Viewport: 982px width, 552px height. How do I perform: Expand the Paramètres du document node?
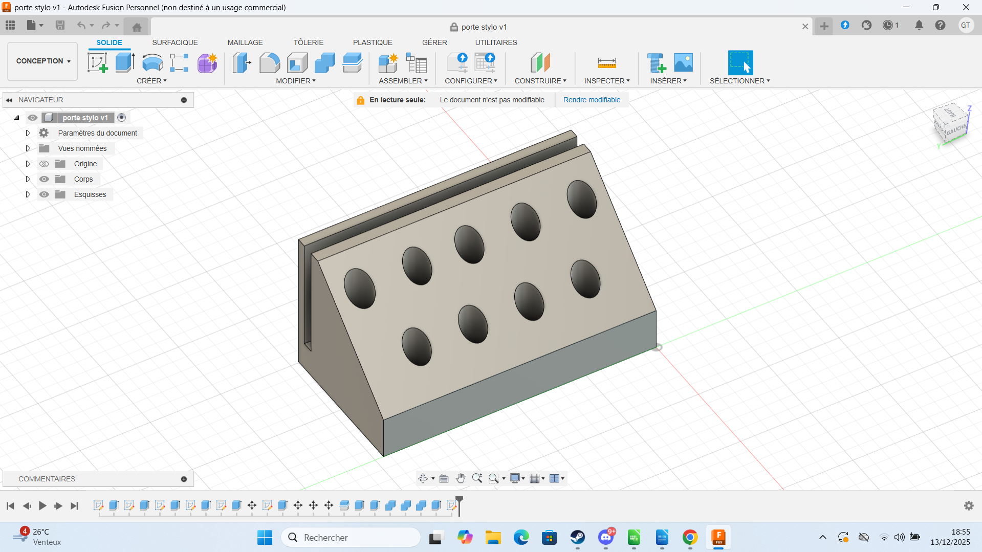tap(28, 133)
